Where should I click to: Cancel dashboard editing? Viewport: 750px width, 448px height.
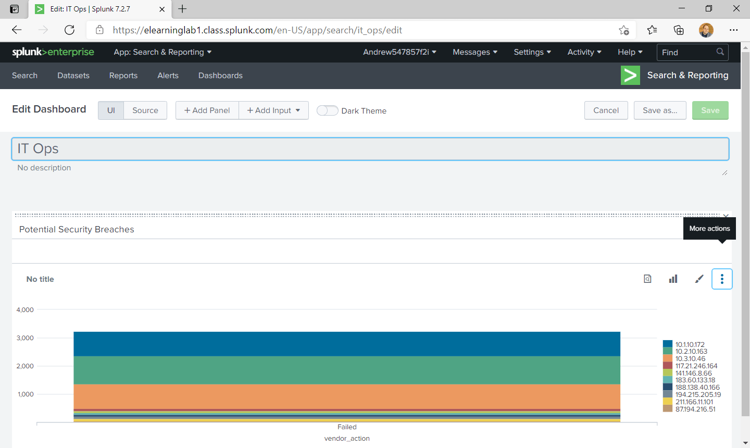tap(606, 110)
